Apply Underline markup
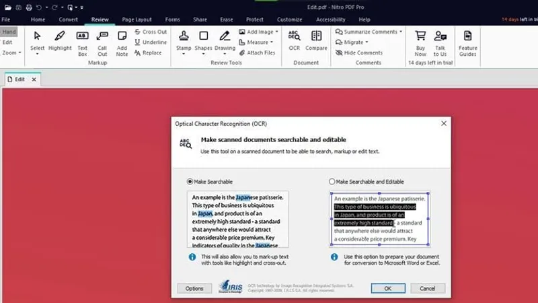 pos(151,42)
